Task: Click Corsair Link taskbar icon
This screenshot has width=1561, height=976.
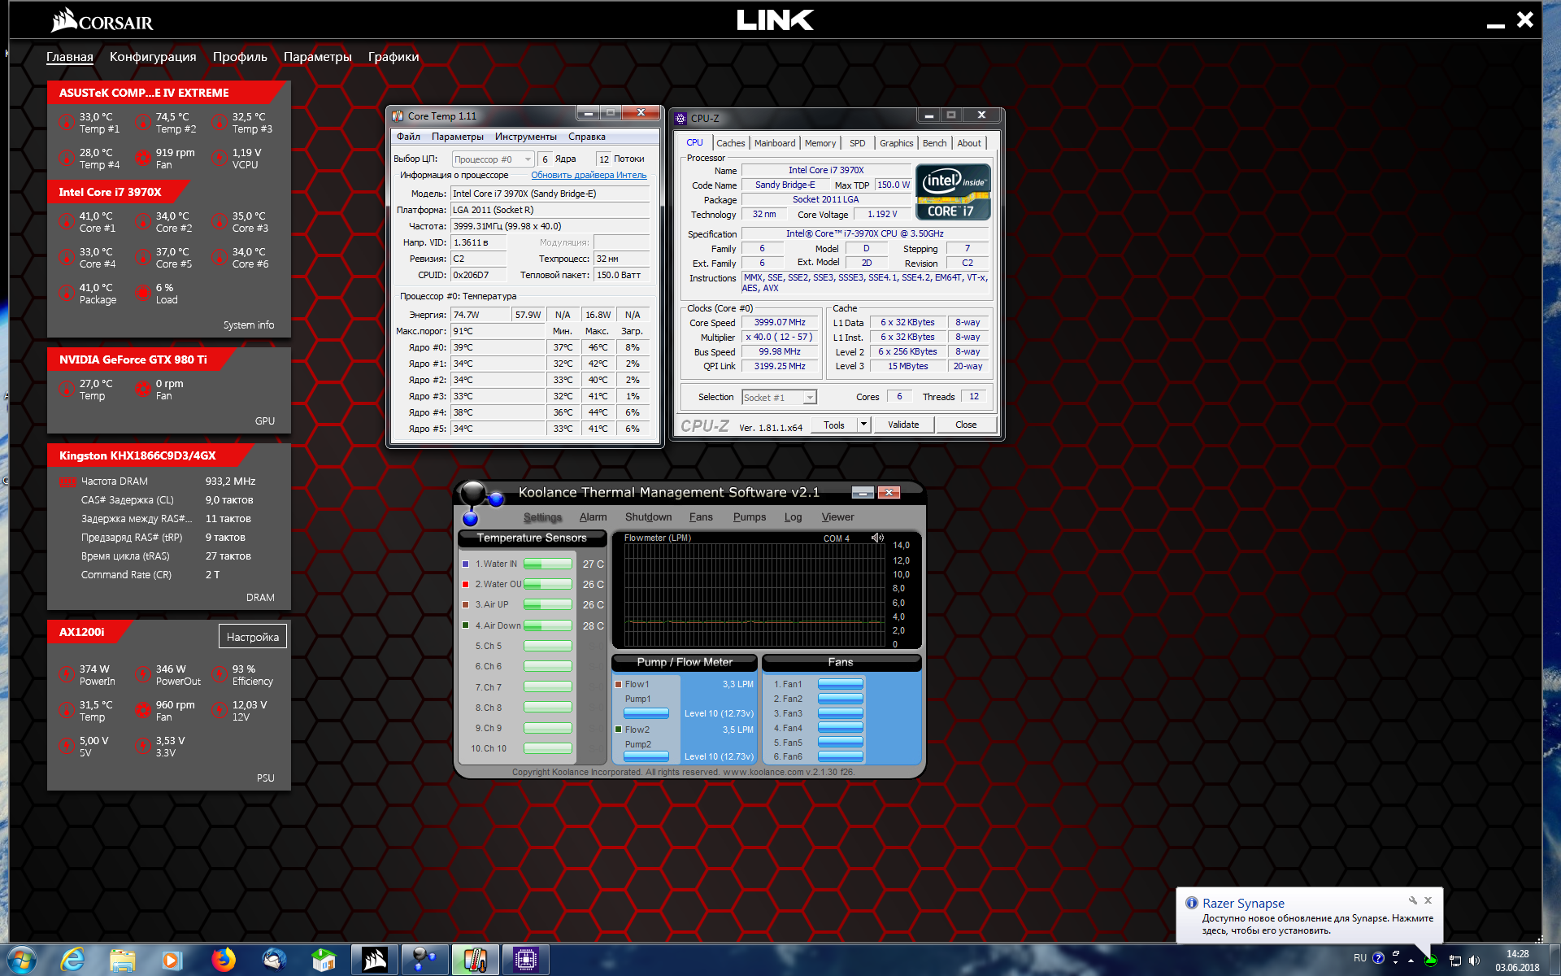Action: pyautogui.click(x=374, y=960)
